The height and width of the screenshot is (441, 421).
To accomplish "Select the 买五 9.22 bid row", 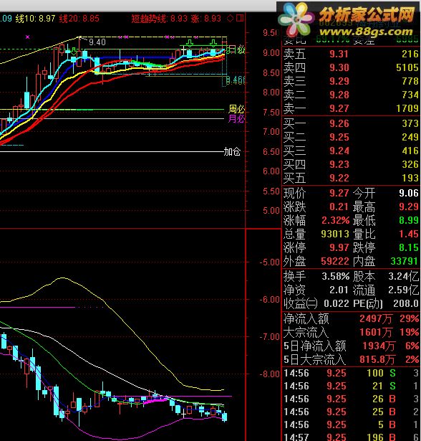I will [351, 178].
